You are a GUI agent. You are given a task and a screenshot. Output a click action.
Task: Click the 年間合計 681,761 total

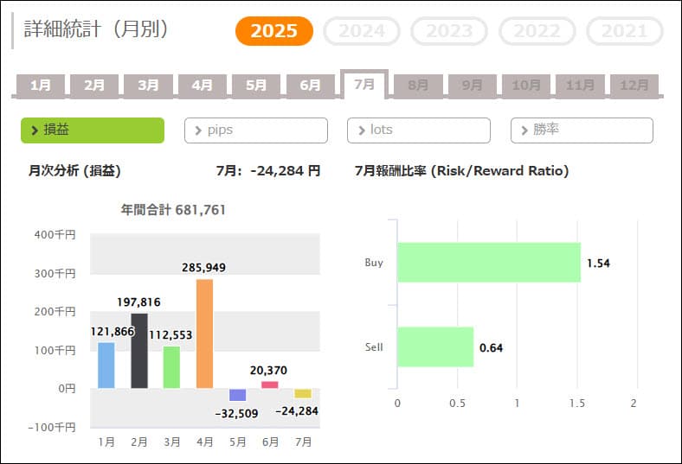pos(173,210)
